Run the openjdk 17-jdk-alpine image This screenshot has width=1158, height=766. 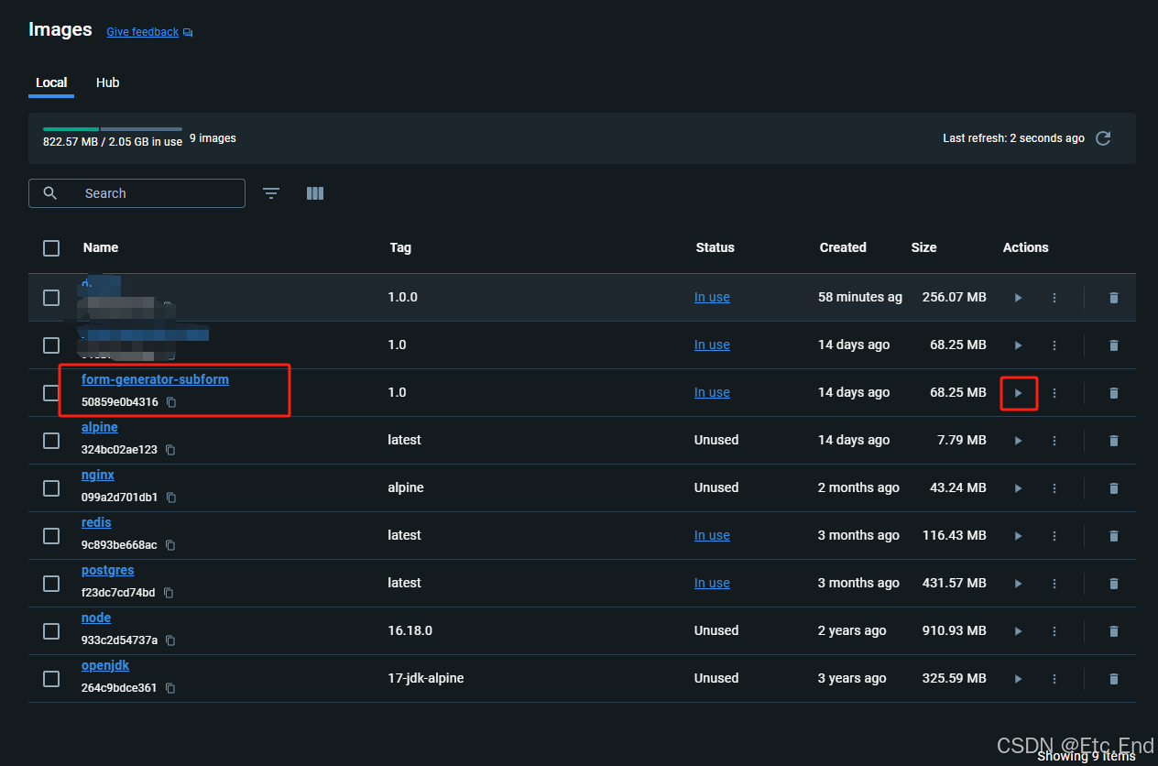pyautogui.click(x=1018, y=679)
